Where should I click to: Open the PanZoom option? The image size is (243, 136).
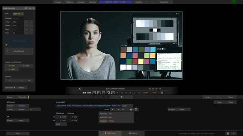pyautogui.click(x=69, y=2)
